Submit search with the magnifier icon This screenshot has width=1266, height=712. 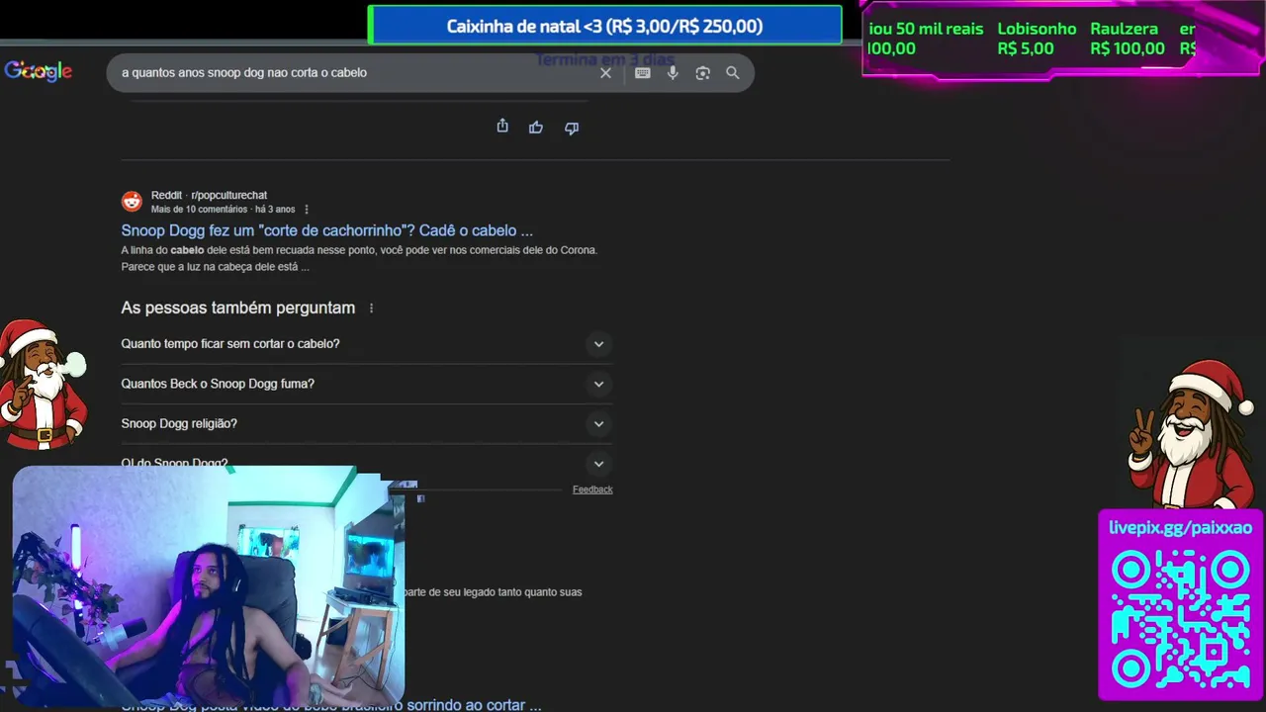733,73
